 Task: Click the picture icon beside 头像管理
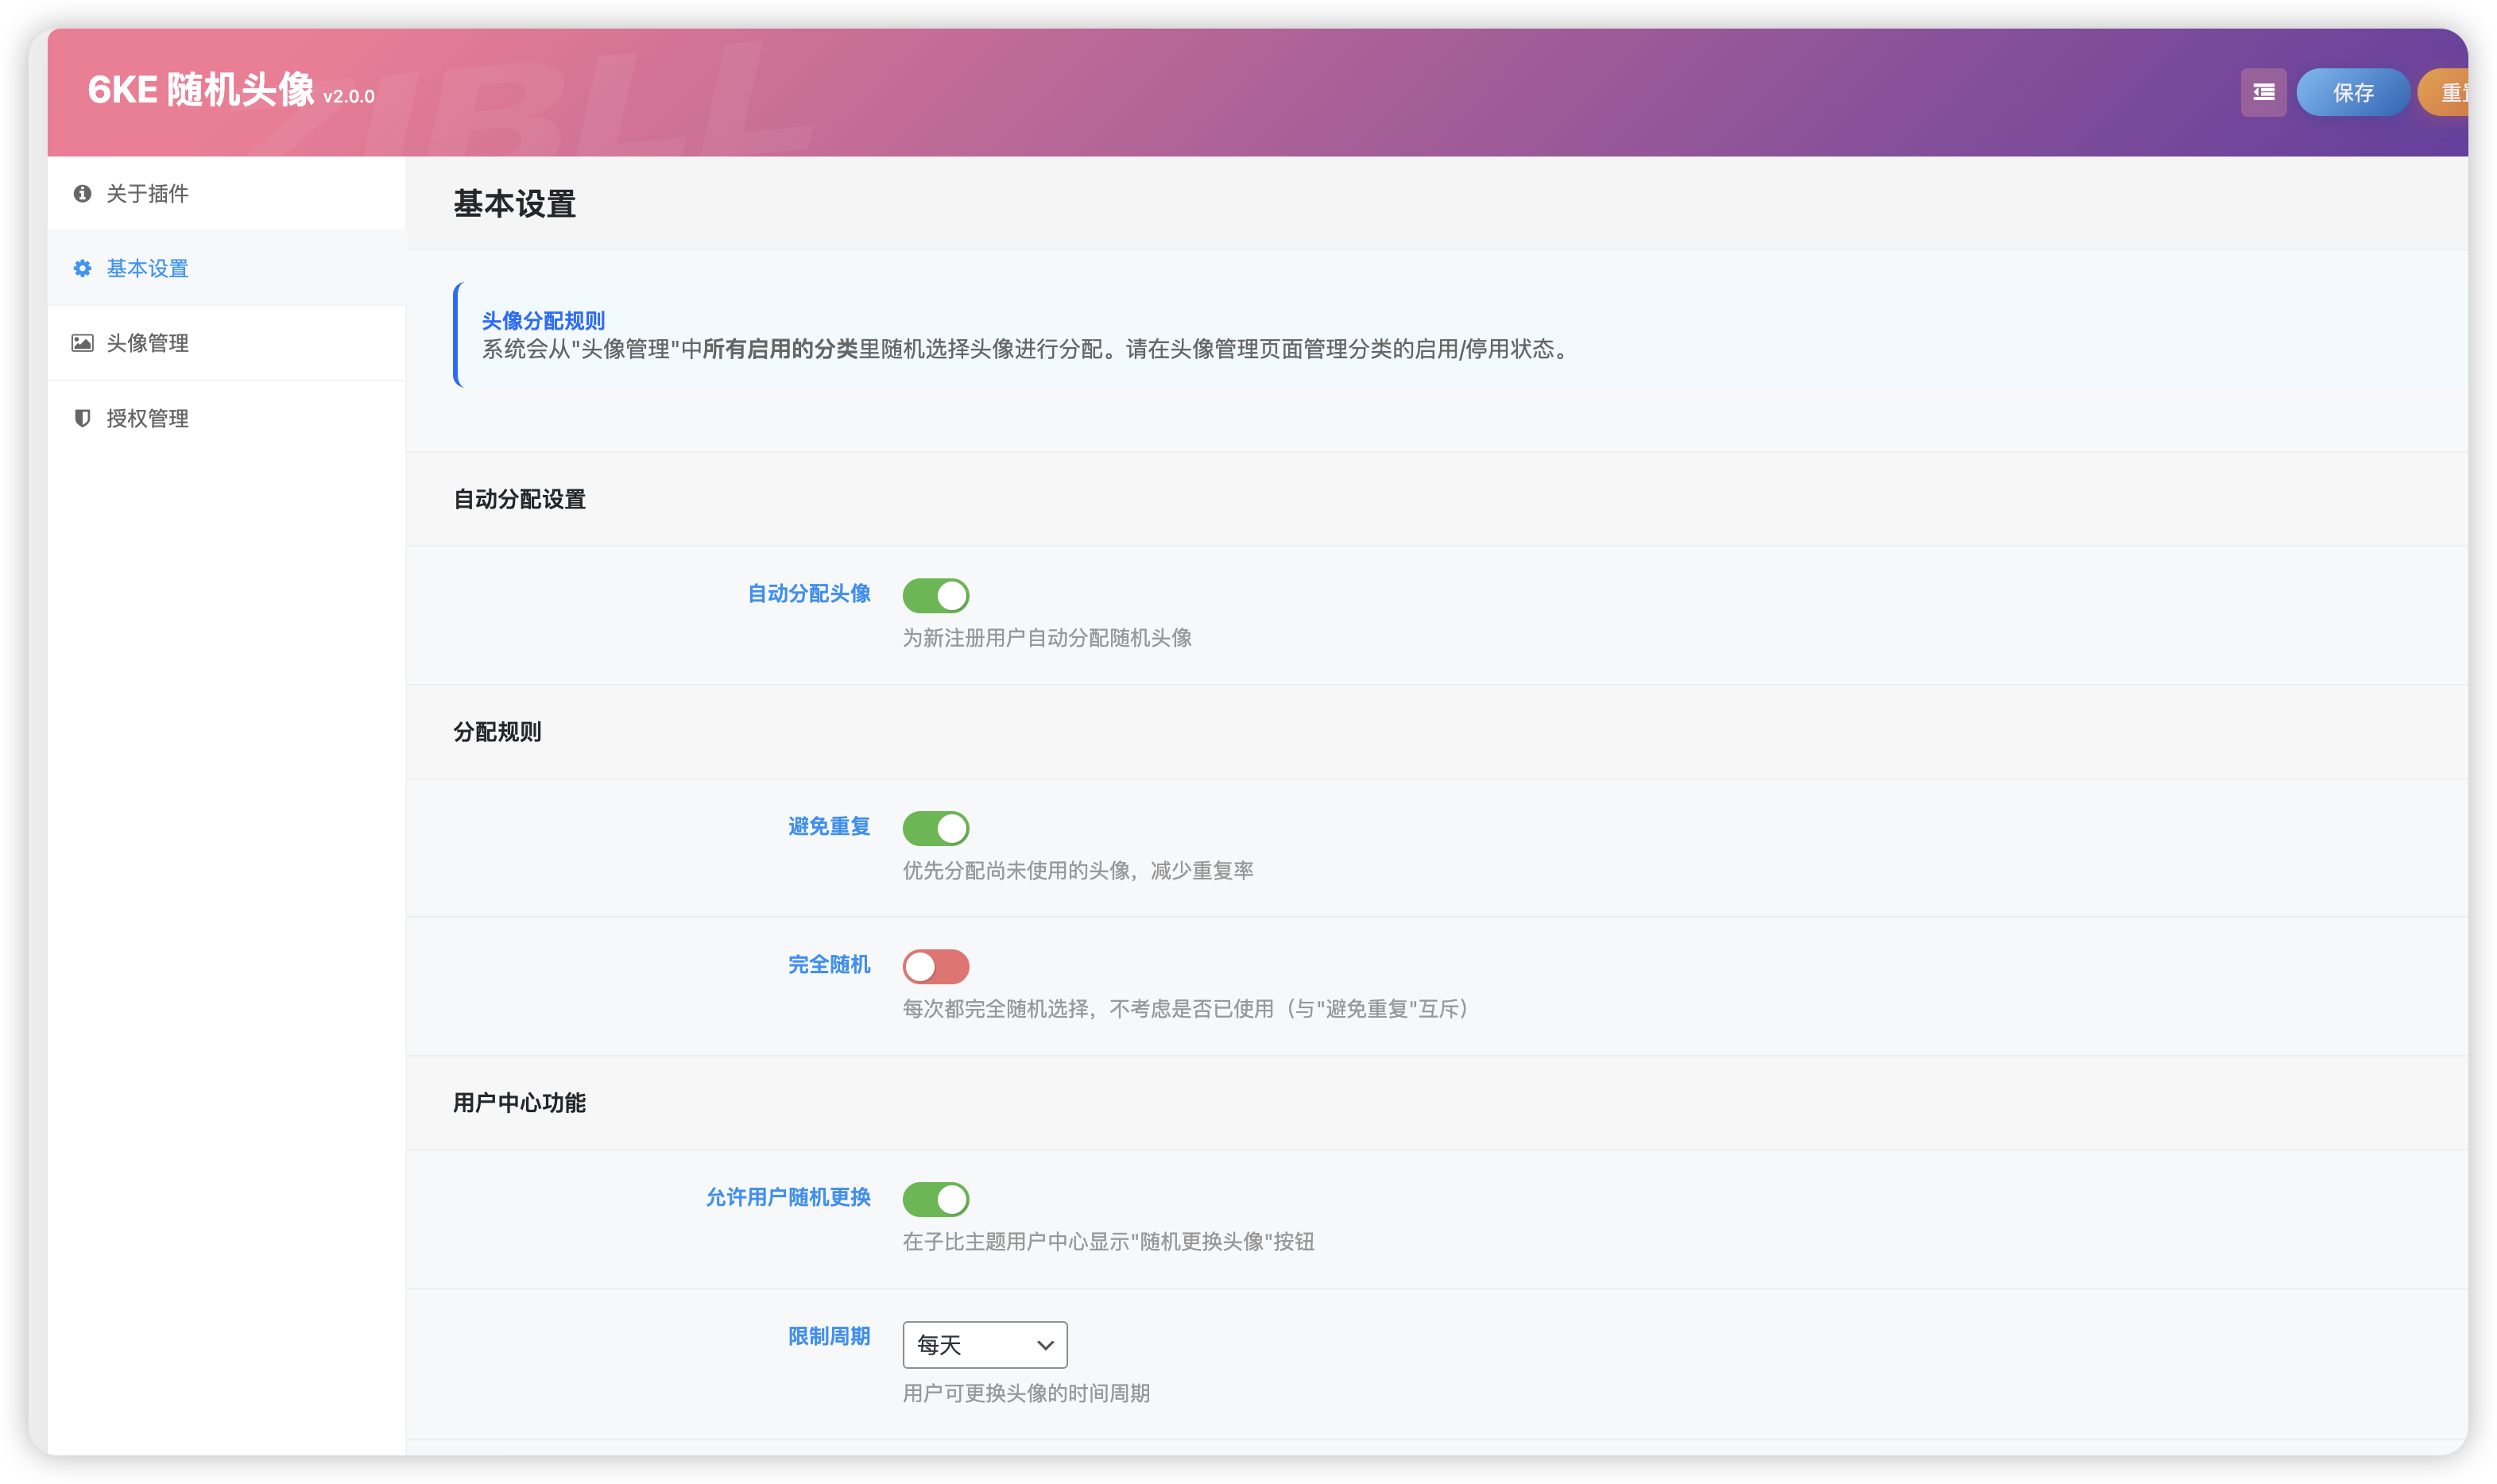(83, 343)
